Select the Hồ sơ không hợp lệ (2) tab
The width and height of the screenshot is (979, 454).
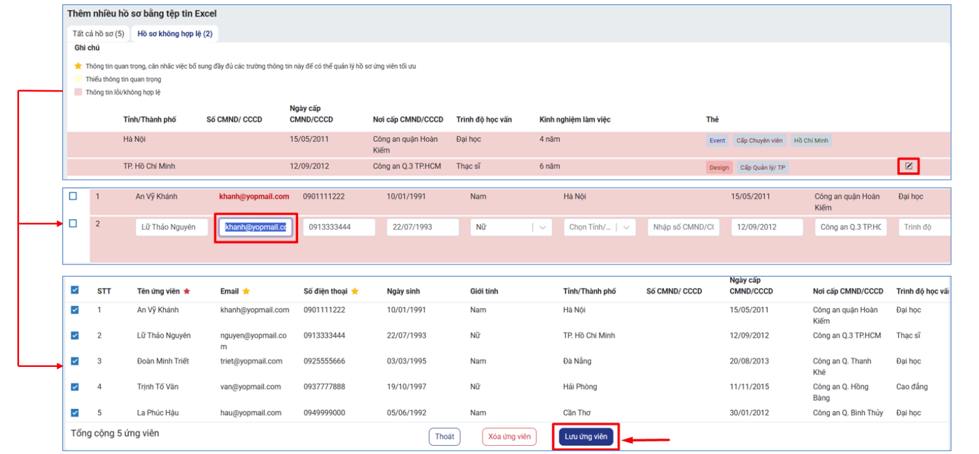tap(175, 34)
